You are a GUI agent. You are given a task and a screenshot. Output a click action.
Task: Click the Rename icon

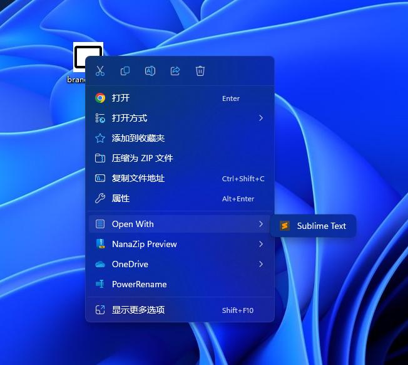click(150, 71)
